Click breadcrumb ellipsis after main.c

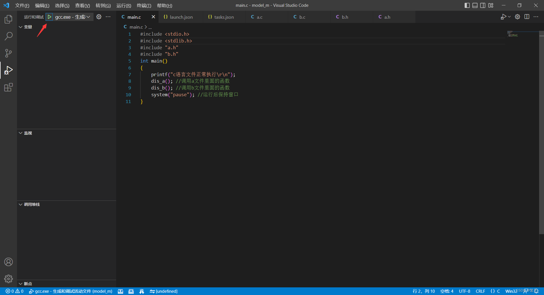(150, 27)
